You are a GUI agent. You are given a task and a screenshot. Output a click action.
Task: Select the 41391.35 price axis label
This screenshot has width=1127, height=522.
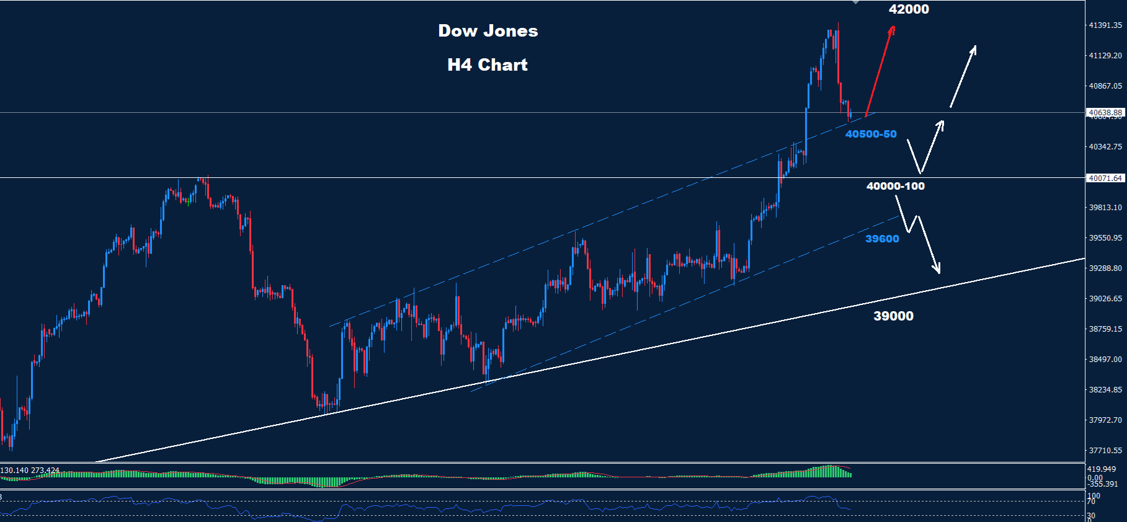tap(1105, 25)
